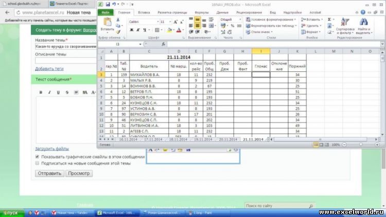Click the zoom in plus icon

[377, 145]
